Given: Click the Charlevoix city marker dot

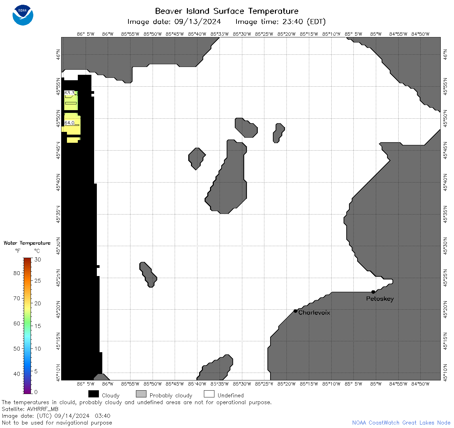Looking at the screenshot, I should pos(295,311).
